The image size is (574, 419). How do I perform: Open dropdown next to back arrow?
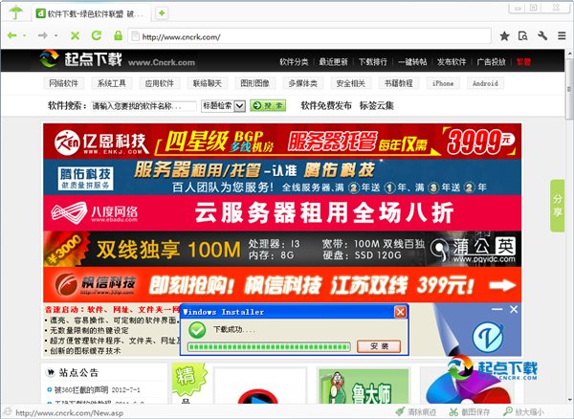coord(24,35)
